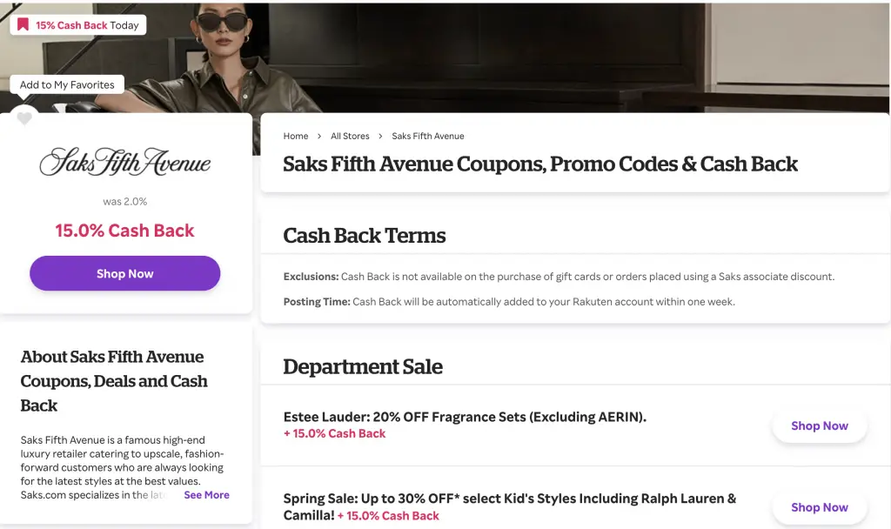Click Shop Now for Spring Sale offer

coord(819,507)
